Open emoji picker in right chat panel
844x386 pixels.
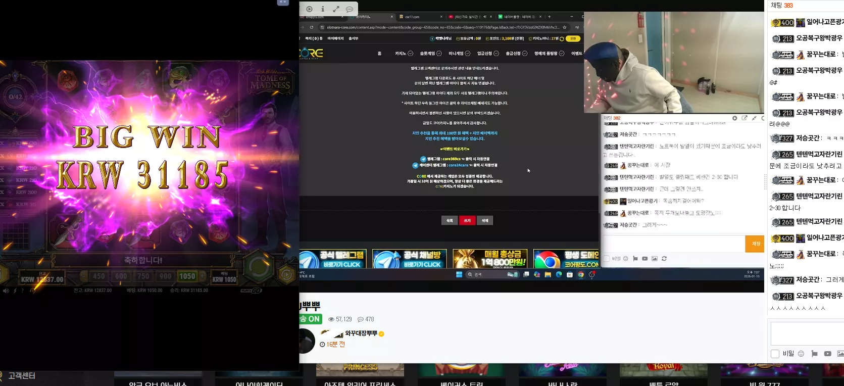coord(801,354)
